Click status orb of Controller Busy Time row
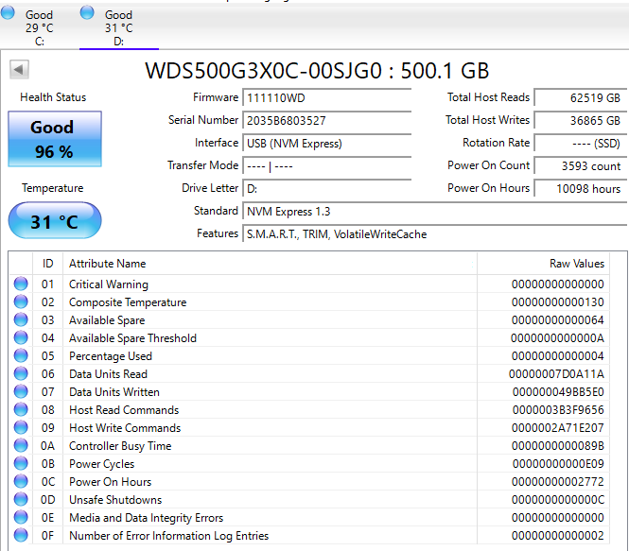Image resolution: width=629 pixels, height=551 pixels. coord(21,445)
